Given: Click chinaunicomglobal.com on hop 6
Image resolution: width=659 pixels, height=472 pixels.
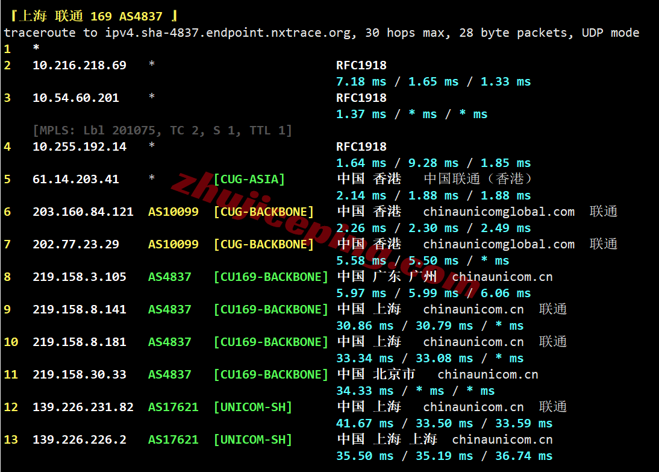Looking at the screenshot, I should [x=498, y=212].
